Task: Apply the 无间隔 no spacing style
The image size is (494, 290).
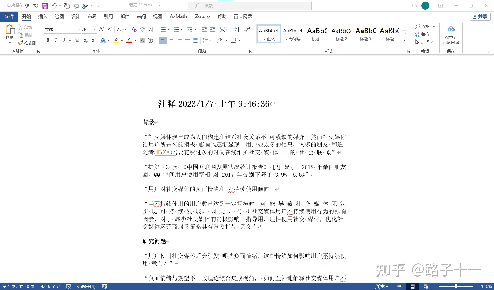Action: (x=293, y=34)
